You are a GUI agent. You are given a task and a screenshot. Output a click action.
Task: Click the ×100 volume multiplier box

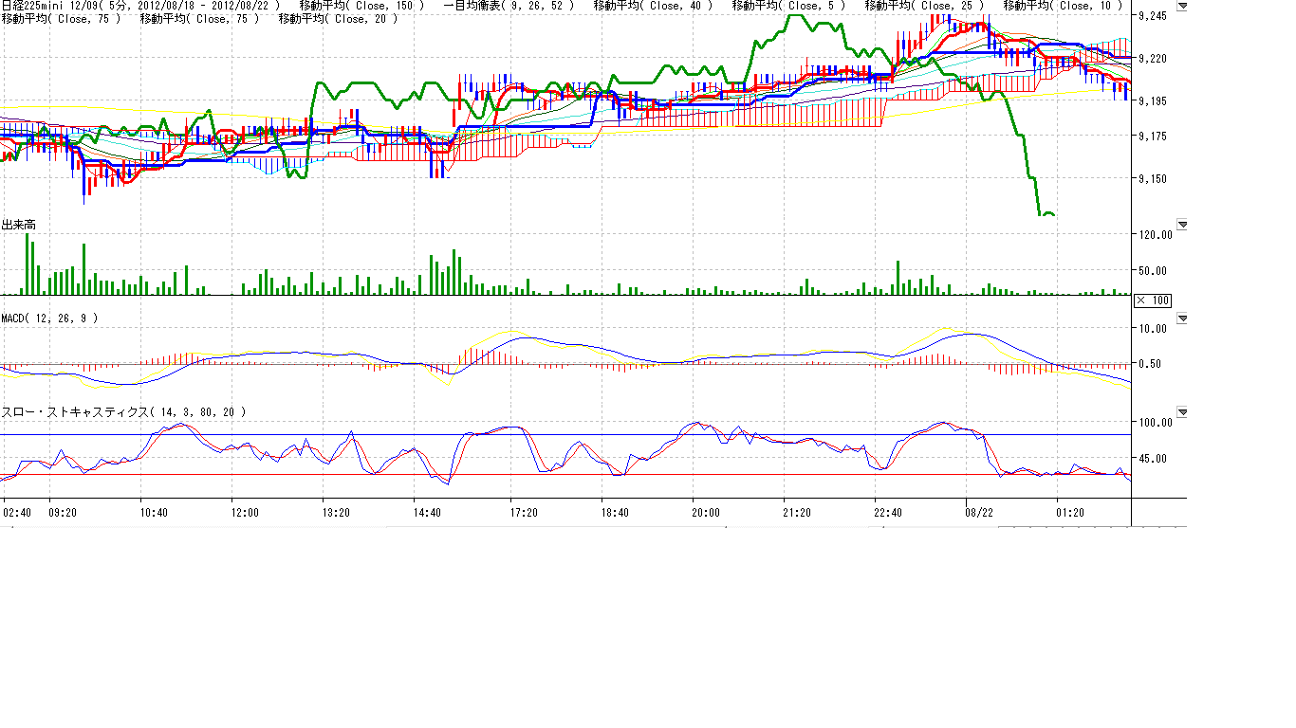[x=1153, y=300]
